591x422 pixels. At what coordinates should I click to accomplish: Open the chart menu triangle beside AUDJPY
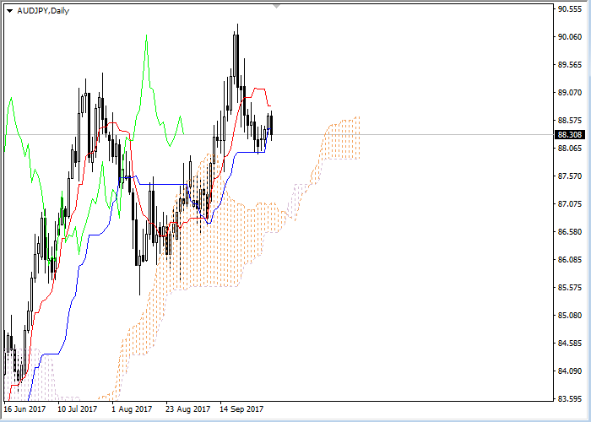(x=9, y=11)
